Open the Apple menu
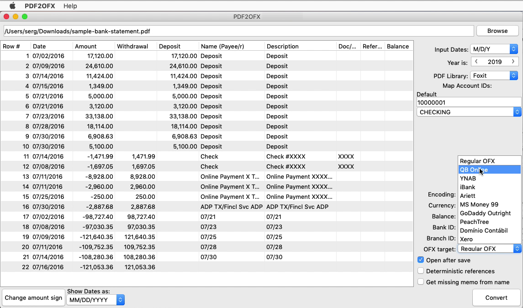The width and height of the screenshot is (523, 308). point(12,5)
